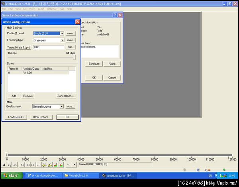
Task: Close the Xvid Configuration dialog
Action: tap(77, 22)
